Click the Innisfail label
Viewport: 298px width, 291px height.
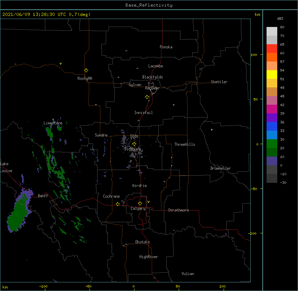(143, 113)
